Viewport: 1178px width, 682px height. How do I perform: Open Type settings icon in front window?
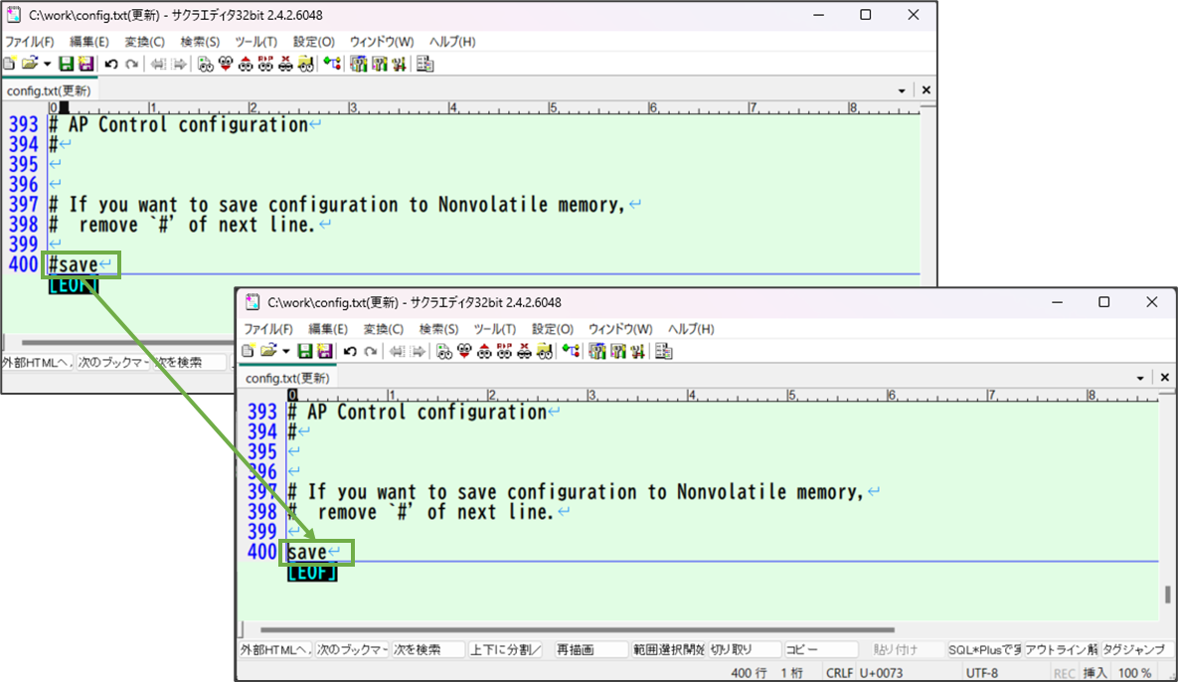[597, 351]
